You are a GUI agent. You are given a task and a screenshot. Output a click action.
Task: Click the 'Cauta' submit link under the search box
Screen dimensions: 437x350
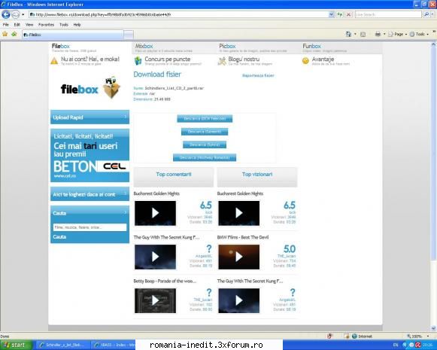click(59, 237)
